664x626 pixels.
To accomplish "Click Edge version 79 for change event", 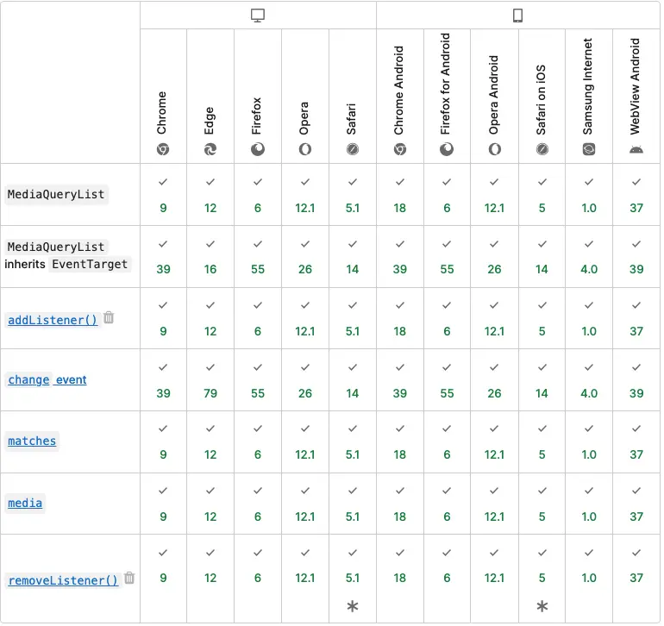I will pos(210,393).
